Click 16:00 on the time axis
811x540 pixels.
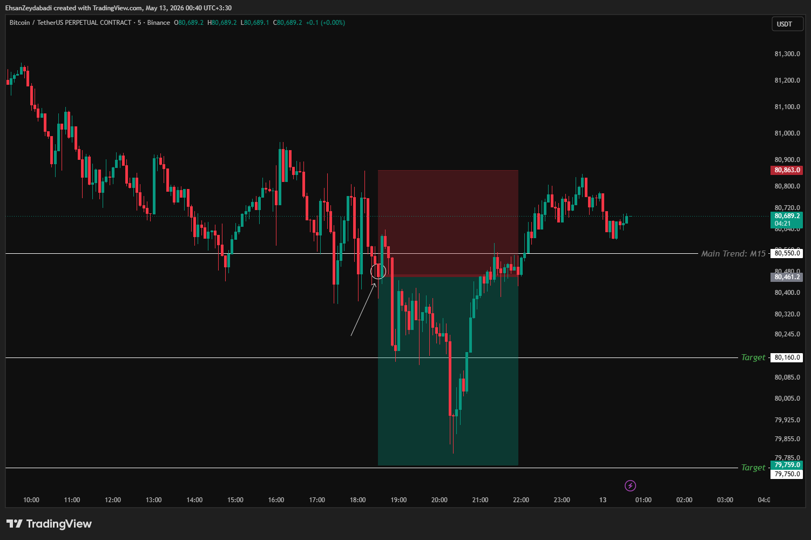[276, 500]
